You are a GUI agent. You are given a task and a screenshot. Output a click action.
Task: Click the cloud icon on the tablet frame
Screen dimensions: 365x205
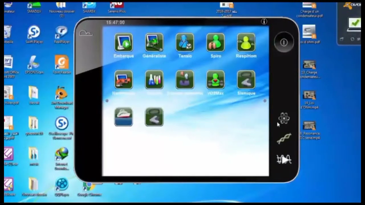click(x=86, y=33)
